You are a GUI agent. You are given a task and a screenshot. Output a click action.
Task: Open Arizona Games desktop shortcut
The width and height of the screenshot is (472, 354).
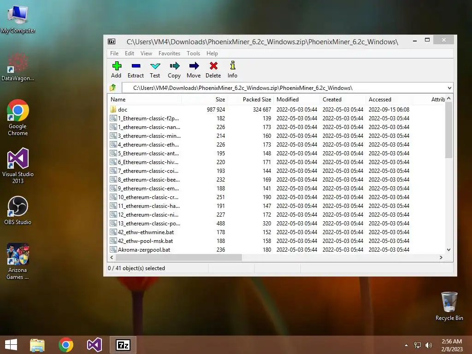(x=18, y=261)
